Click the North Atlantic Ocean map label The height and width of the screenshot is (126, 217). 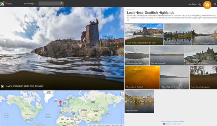(x=48, y=116)
